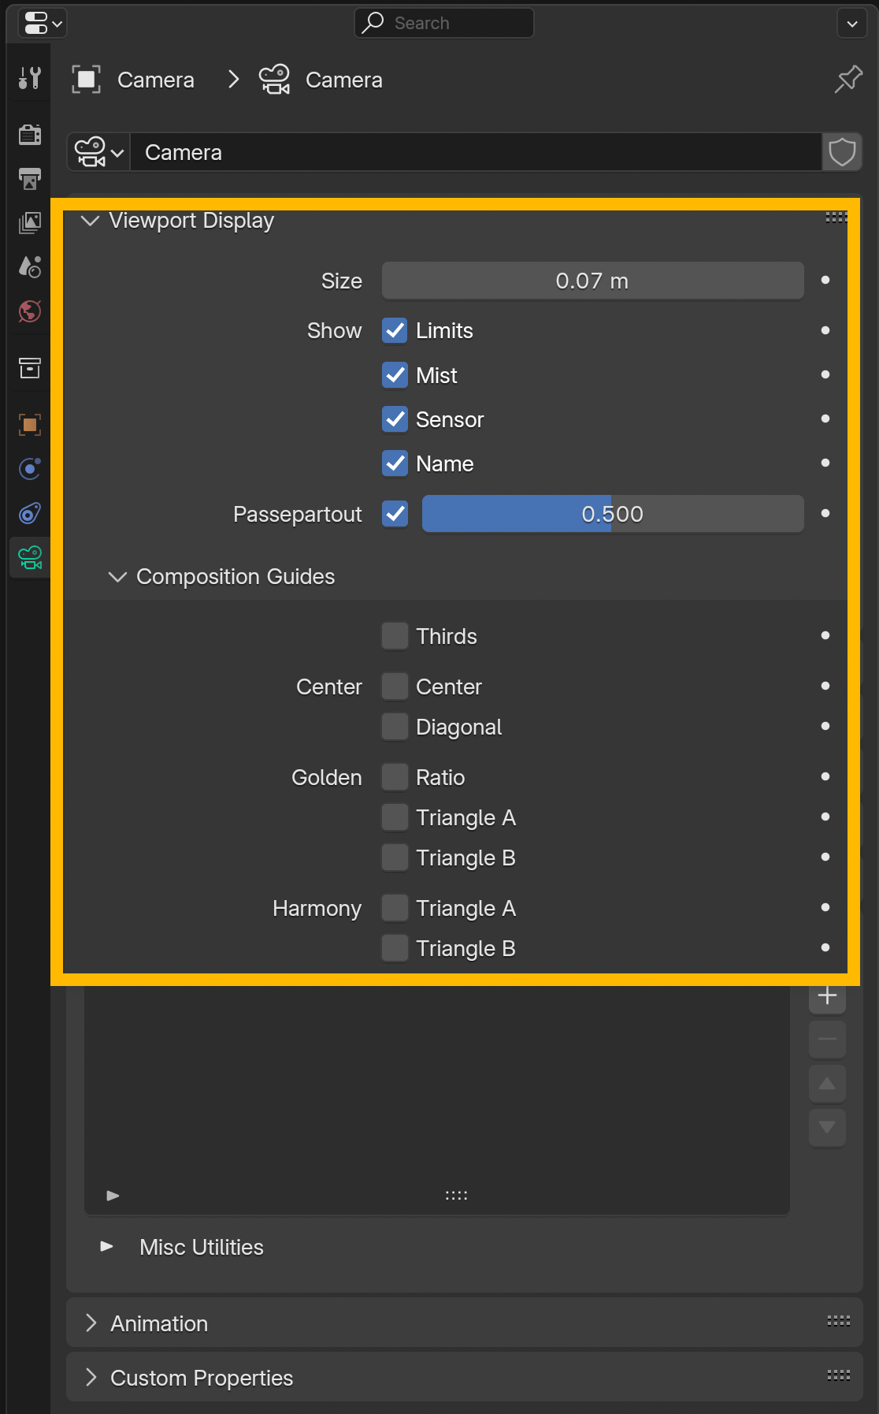Enable the Thirds composition guide
This screenshot has height=1414, width=879.
point(395,636)
